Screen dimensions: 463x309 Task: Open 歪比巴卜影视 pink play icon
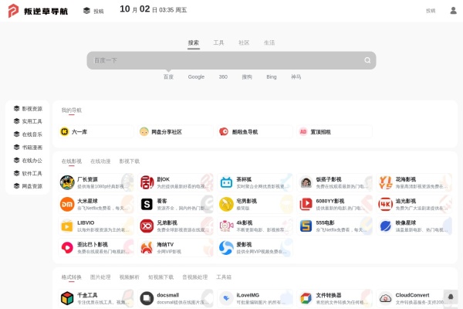[x=67, y=248]
